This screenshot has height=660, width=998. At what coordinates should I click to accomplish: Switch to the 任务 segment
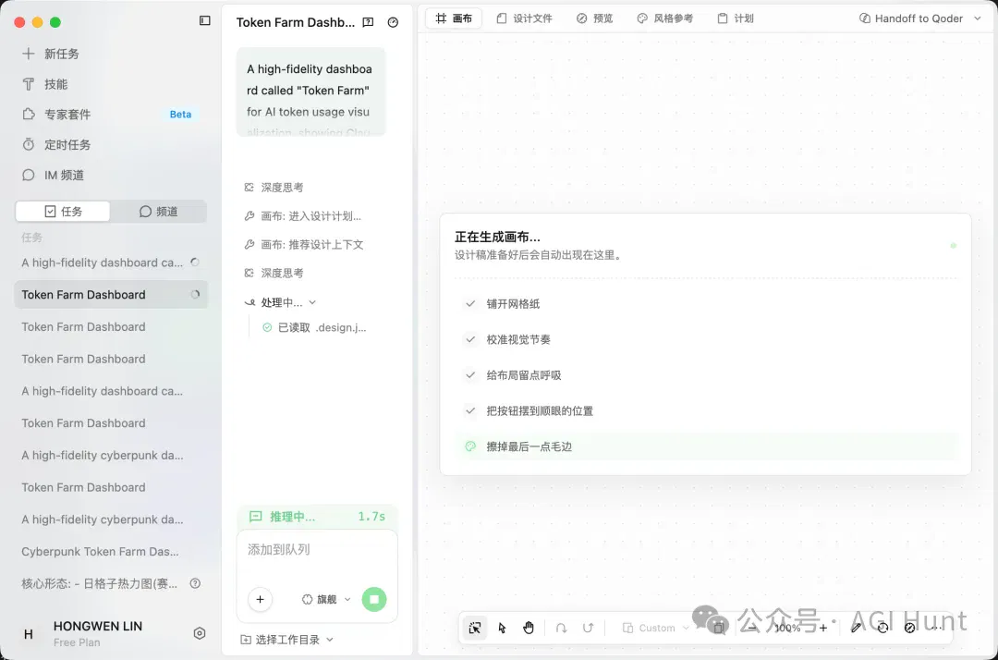63,212
